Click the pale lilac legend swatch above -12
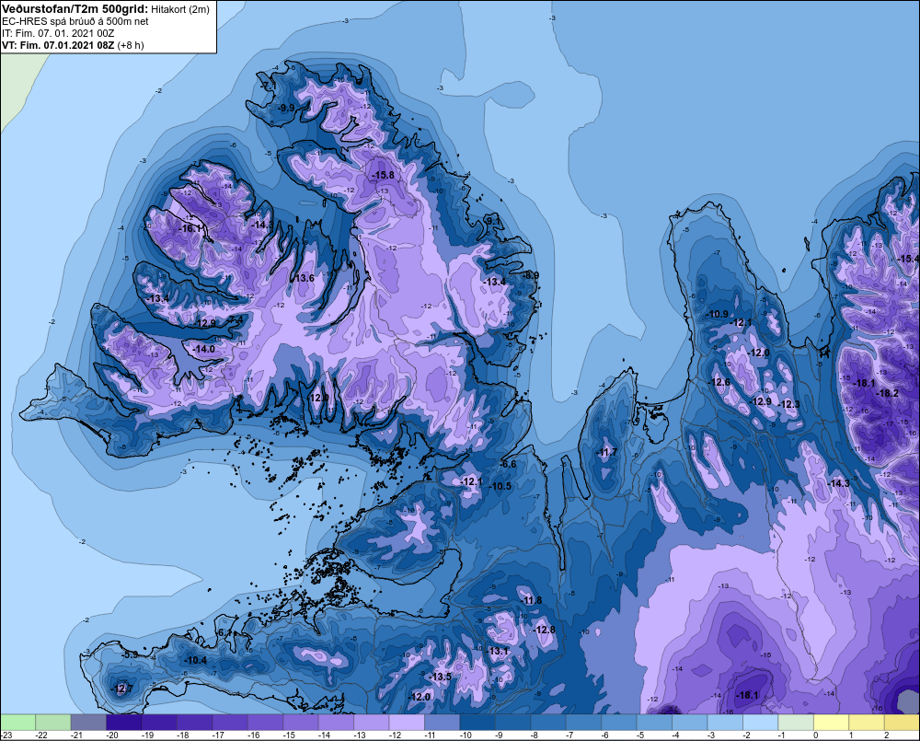 point(407,723)
